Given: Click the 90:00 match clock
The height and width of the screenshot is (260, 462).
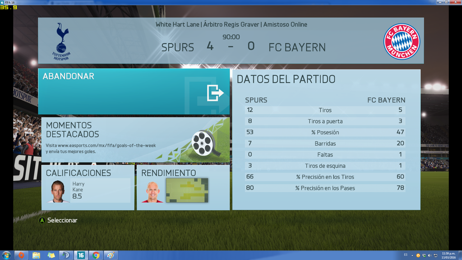Looking at the screenshot, I should coord(231,37).
